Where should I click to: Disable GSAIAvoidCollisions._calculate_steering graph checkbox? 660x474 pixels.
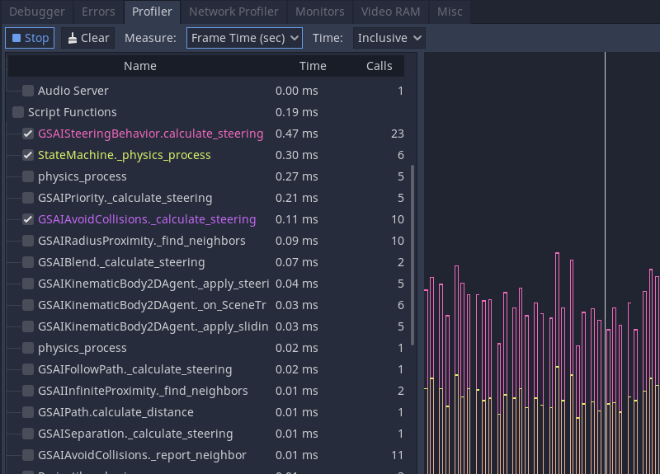pyautogui.click(x=28, y=219)
